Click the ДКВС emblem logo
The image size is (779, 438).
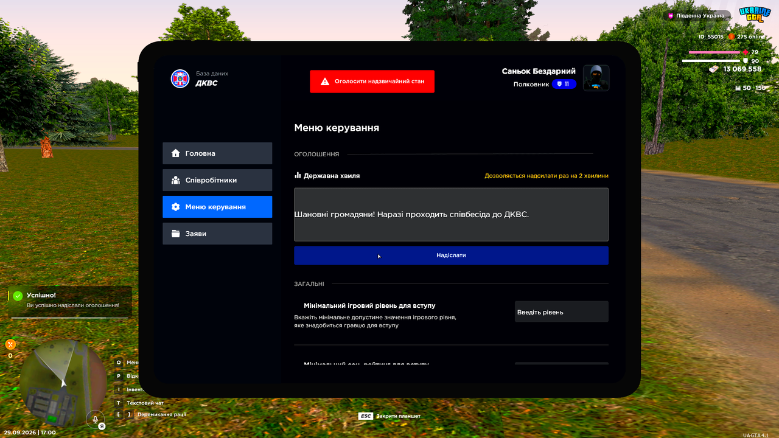[180, 78]
